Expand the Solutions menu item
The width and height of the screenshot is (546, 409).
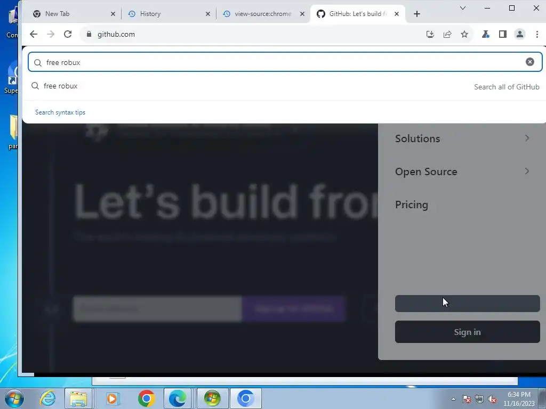(462, 138)
